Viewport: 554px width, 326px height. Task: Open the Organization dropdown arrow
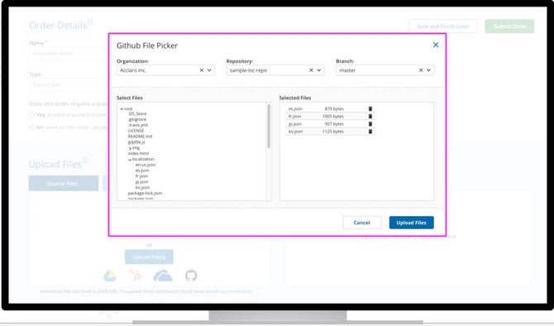pos(209,70)
